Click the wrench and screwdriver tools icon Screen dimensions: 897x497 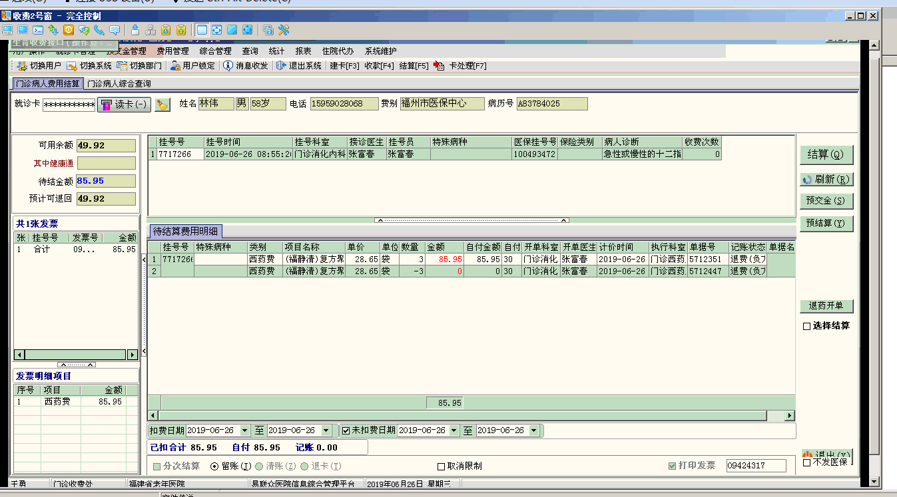(x=284, y=30)
